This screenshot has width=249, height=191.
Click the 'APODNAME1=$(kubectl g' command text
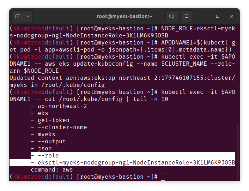[x=198, y=43]
